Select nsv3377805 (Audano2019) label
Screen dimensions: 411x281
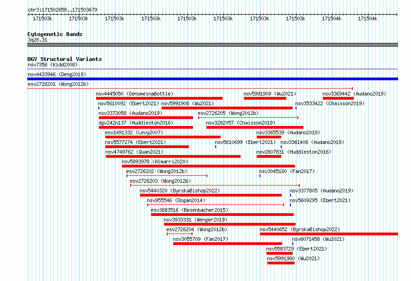pyautogui.click(x=321, y=191)
